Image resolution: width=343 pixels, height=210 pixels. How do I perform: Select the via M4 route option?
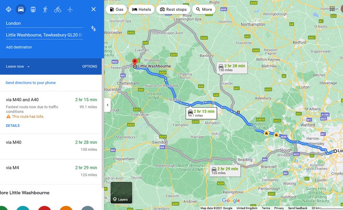(51, 171)
